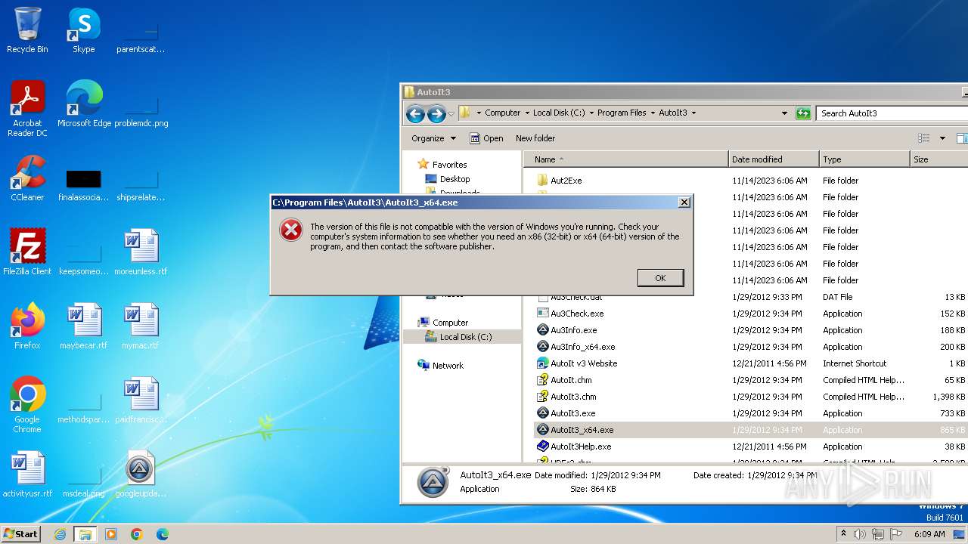Expand the view options dropdown arrow
968x544 pixels.
(x=942, y=138)
